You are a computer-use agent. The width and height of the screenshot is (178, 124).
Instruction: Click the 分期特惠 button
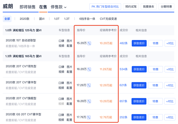[166, 7]
